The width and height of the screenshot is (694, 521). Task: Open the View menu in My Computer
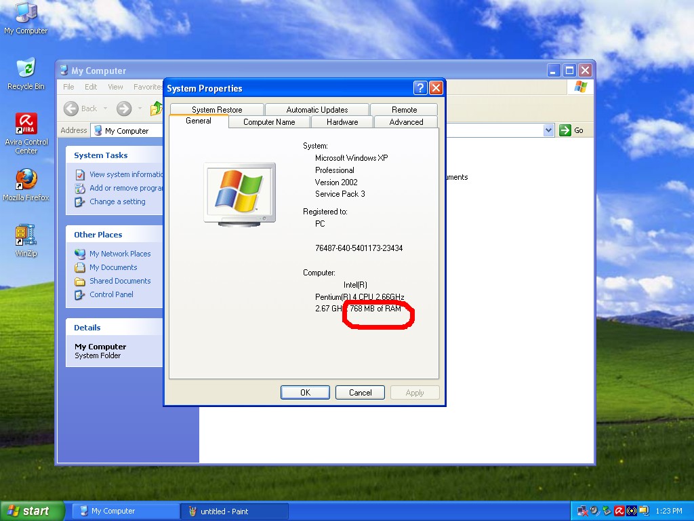point(115,87)
